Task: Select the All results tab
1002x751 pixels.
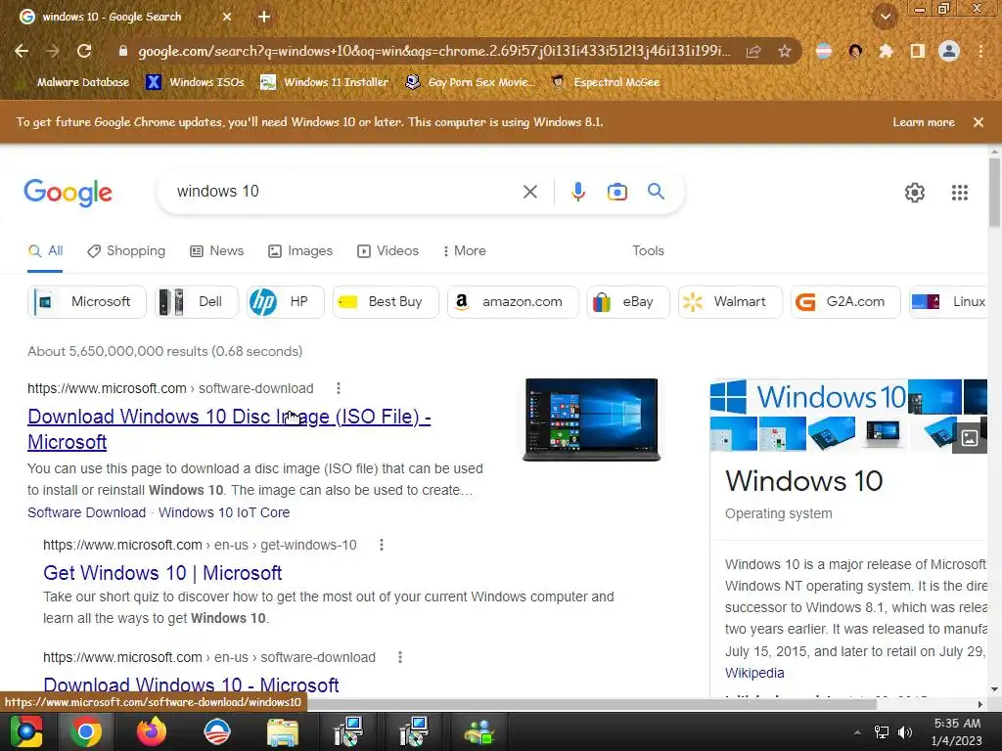Action: (x=45, y=251)
